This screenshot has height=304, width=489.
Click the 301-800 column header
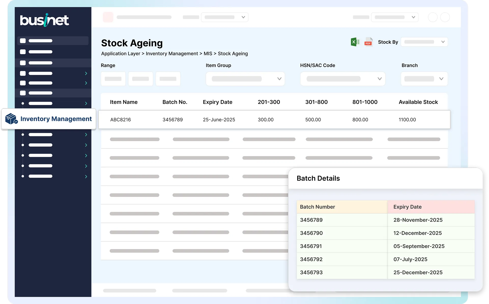point(316,102)
